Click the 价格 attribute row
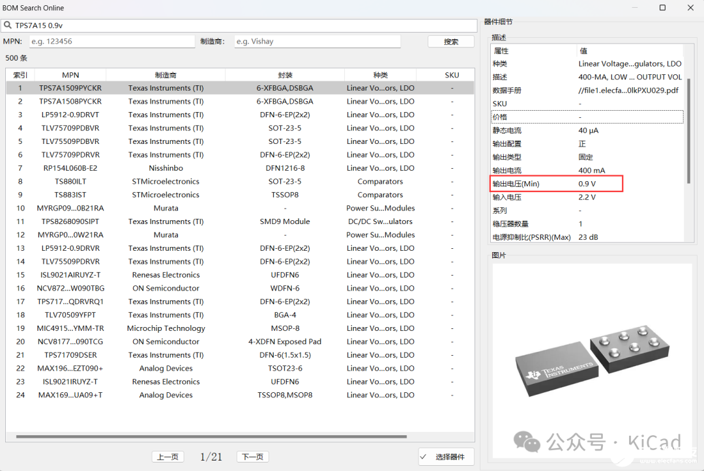 point(587,117)
